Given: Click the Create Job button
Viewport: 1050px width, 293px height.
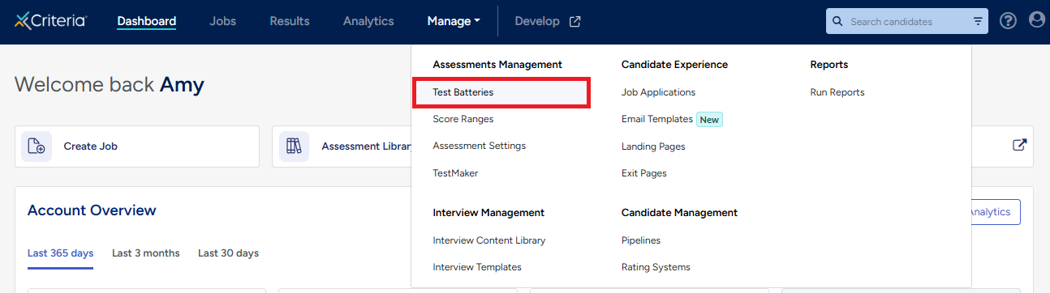Looking at the screenshot, I should pos(137,146).
